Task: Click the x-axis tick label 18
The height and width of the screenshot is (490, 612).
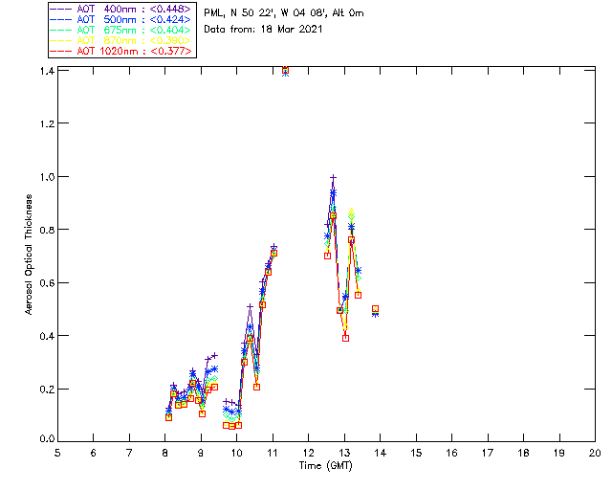Action: 524,453
